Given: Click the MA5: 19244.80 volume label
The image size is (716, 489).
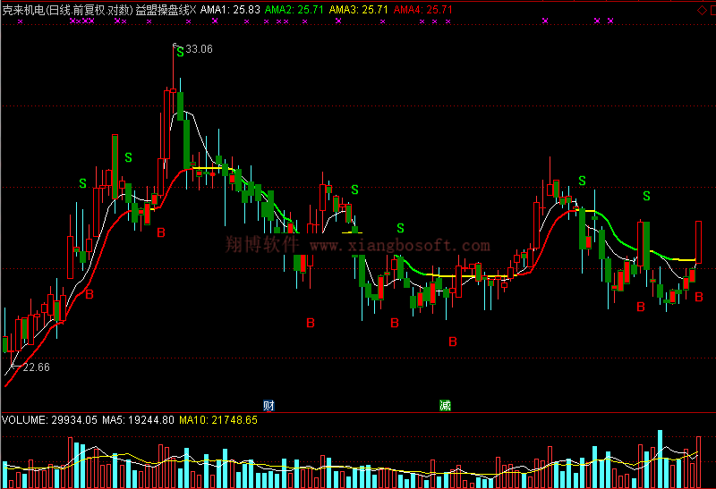Looking at the screenshot, I should [138, 419].
